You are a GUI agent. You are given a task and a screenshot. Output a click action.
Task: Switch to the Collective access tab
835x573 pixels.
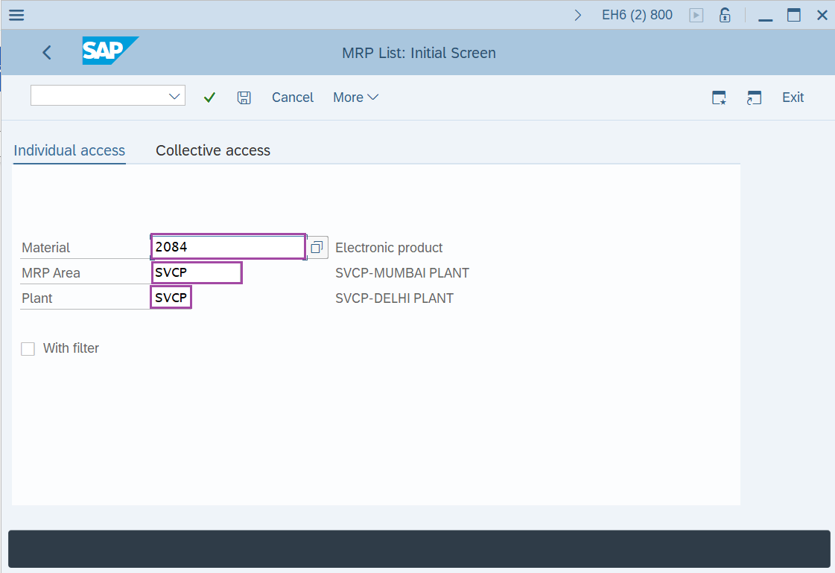(212, 150)
